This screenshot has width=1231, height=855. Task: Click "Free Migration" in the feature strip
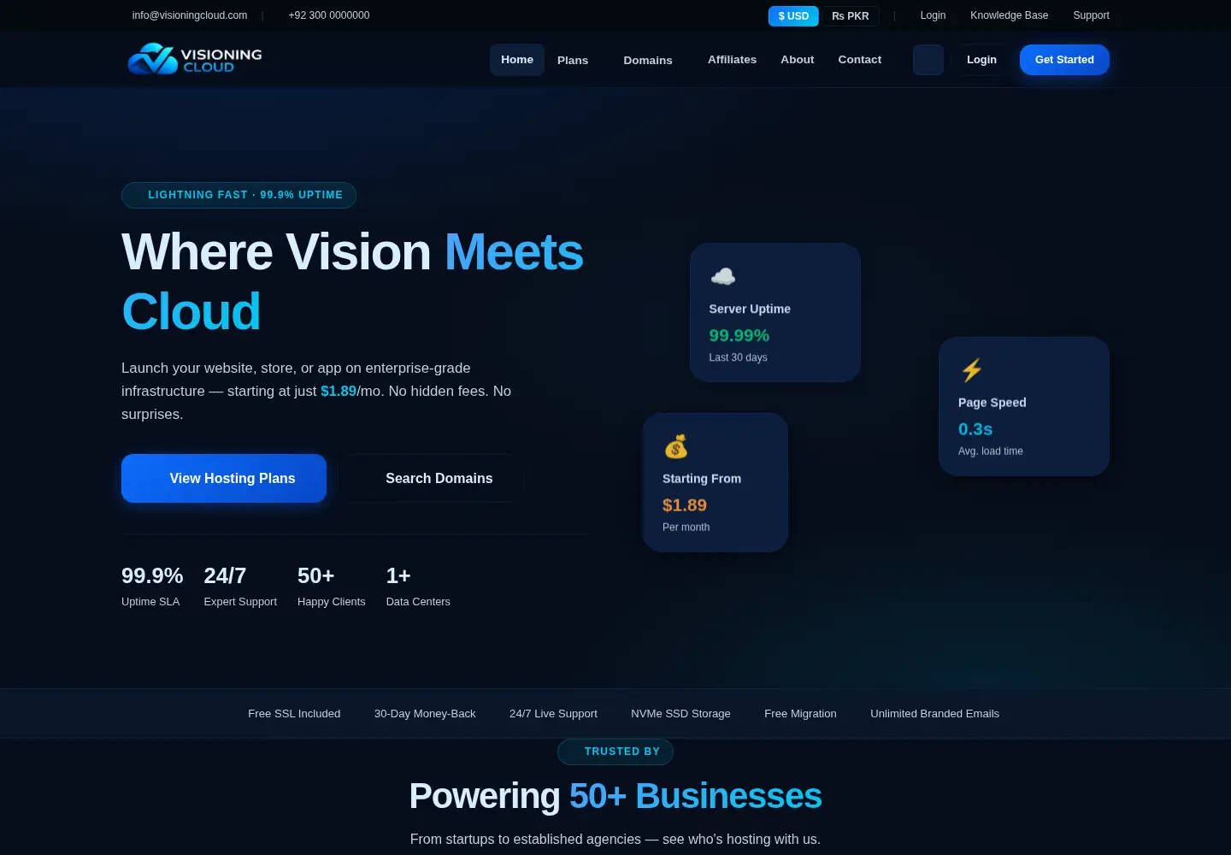click(800, 714)
